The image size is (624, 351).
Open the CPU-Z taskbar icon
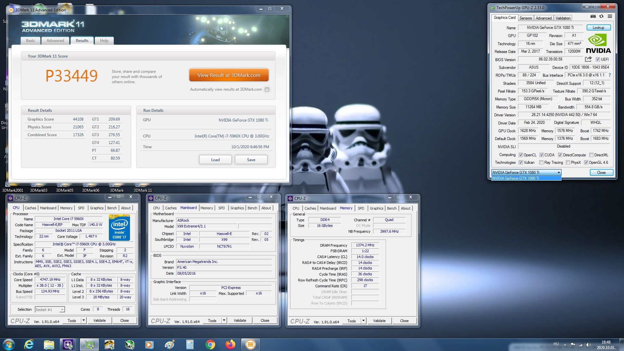68,344
